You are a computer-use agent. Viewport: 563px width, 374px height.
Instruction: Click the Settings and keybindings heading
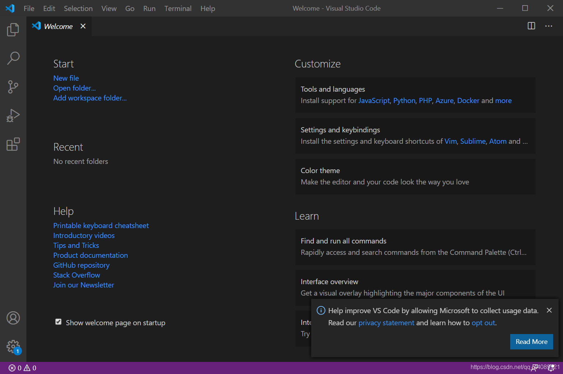(340, 130)
